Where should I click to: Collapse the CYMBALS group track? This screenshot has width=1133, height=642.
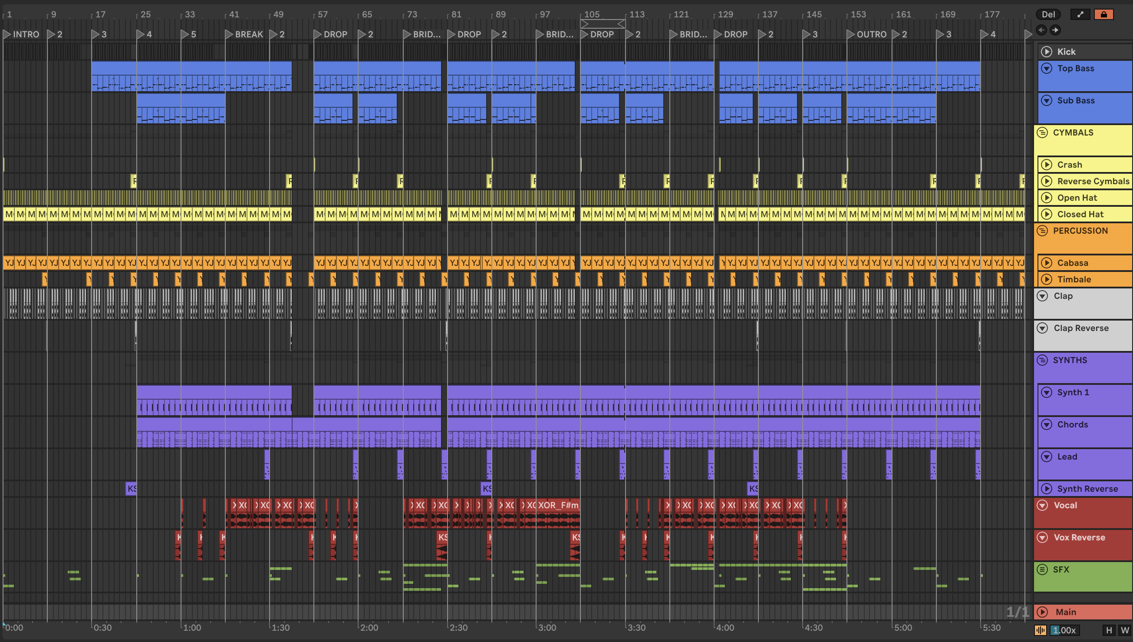pos(1042,132)
